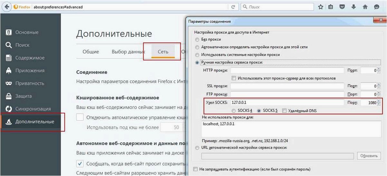Click the browser Back arrow button
Screen dimensions: 387x176
tap(6, 7)
